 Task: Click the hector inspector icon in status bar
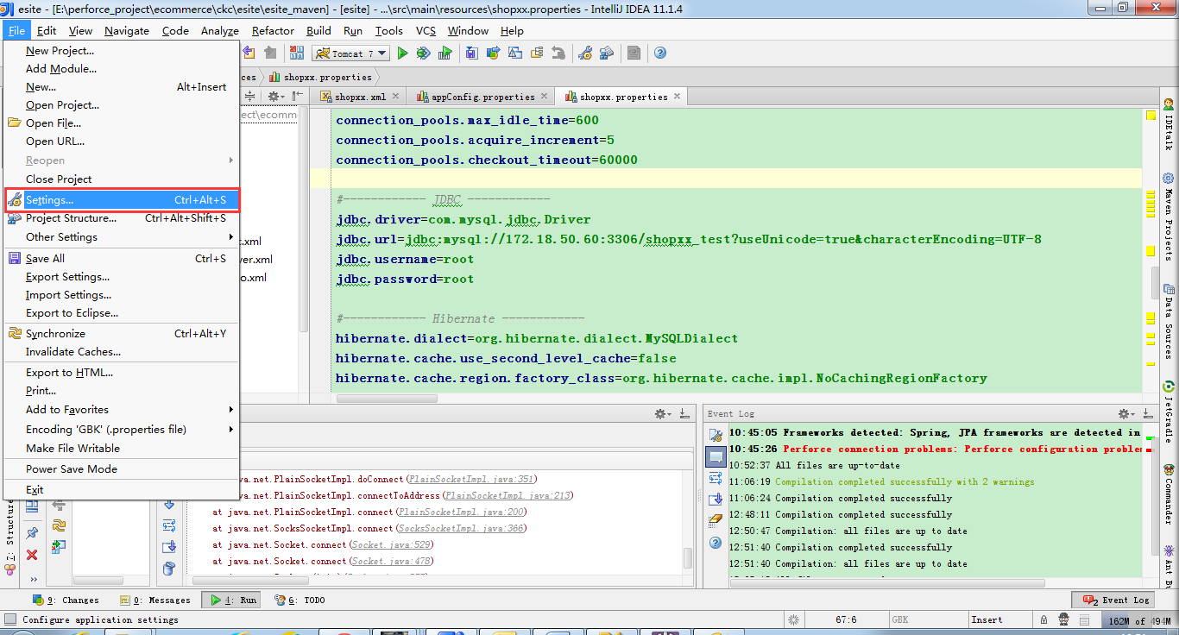pos(1064,619)
